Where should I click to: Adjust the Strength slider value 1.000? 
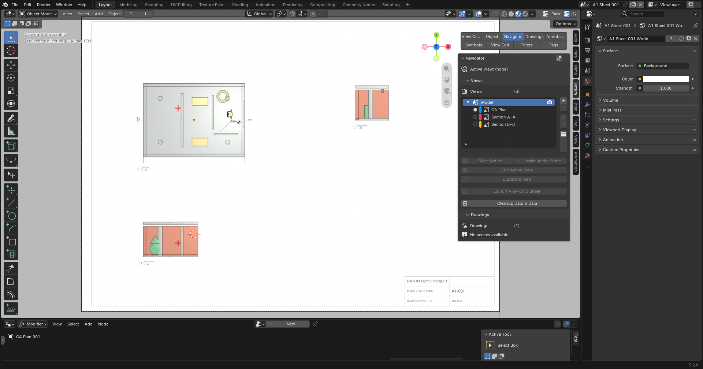point(666,88)
